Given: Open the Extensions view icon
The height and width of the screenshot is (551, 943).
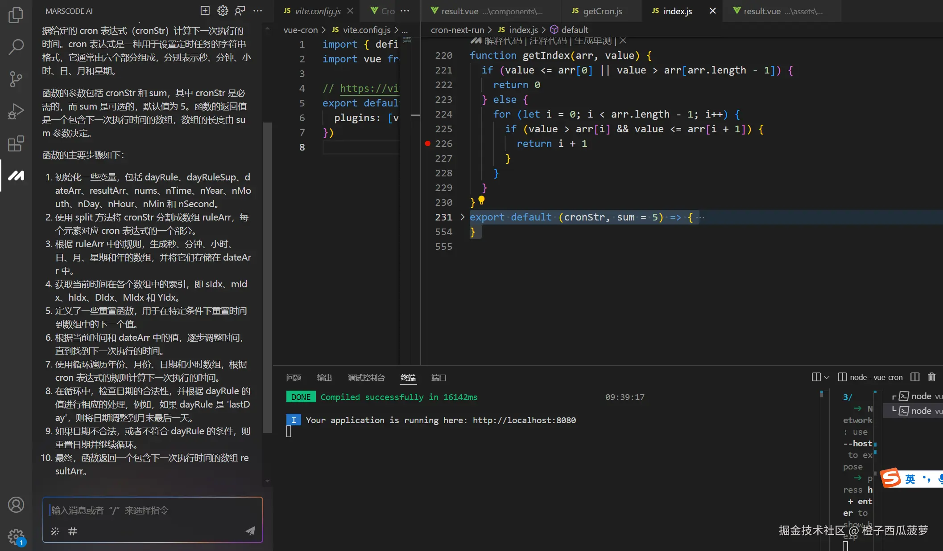Looking at the screenshot, I should tap(16, 143).
